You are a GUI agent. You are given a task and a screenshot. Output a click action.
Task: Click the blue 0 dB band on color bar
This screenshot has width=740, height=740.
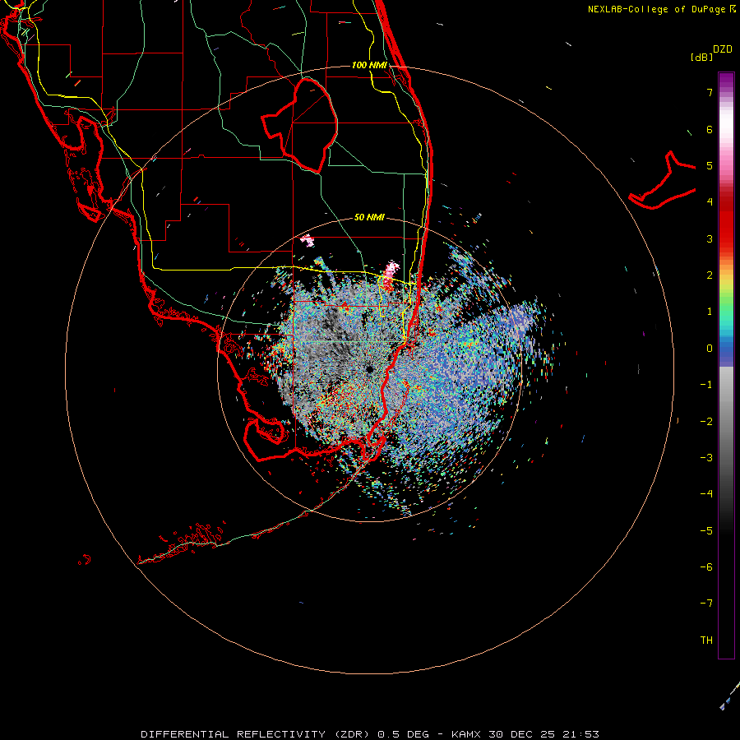point(726,349)
